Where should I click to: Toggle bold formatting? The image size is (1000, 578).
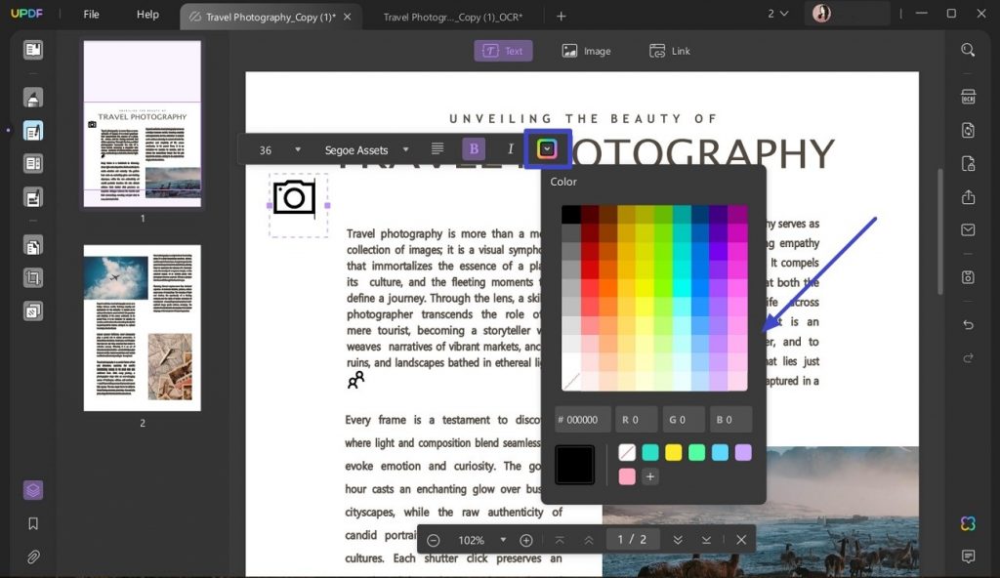(474, 148)
